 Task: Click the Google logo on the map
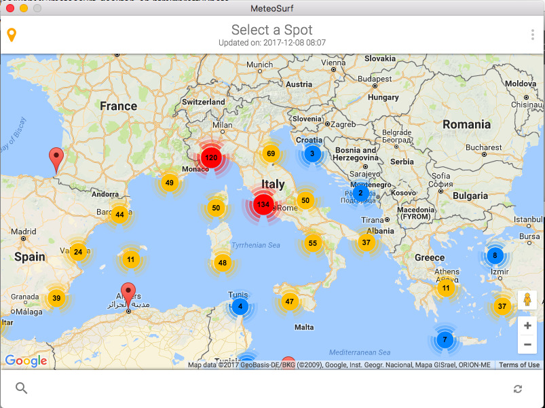pyautogui.click(x=26, y=361)
